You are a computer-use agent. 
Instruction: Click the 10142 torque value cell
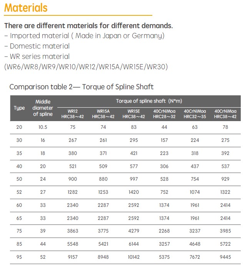click(x=133, y=257)
